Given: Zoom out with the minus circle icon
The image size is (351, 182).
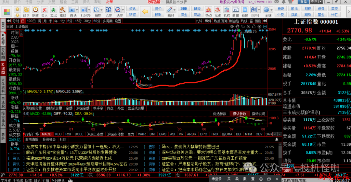Looking at the screenshot, I should [x=265, y=26].
